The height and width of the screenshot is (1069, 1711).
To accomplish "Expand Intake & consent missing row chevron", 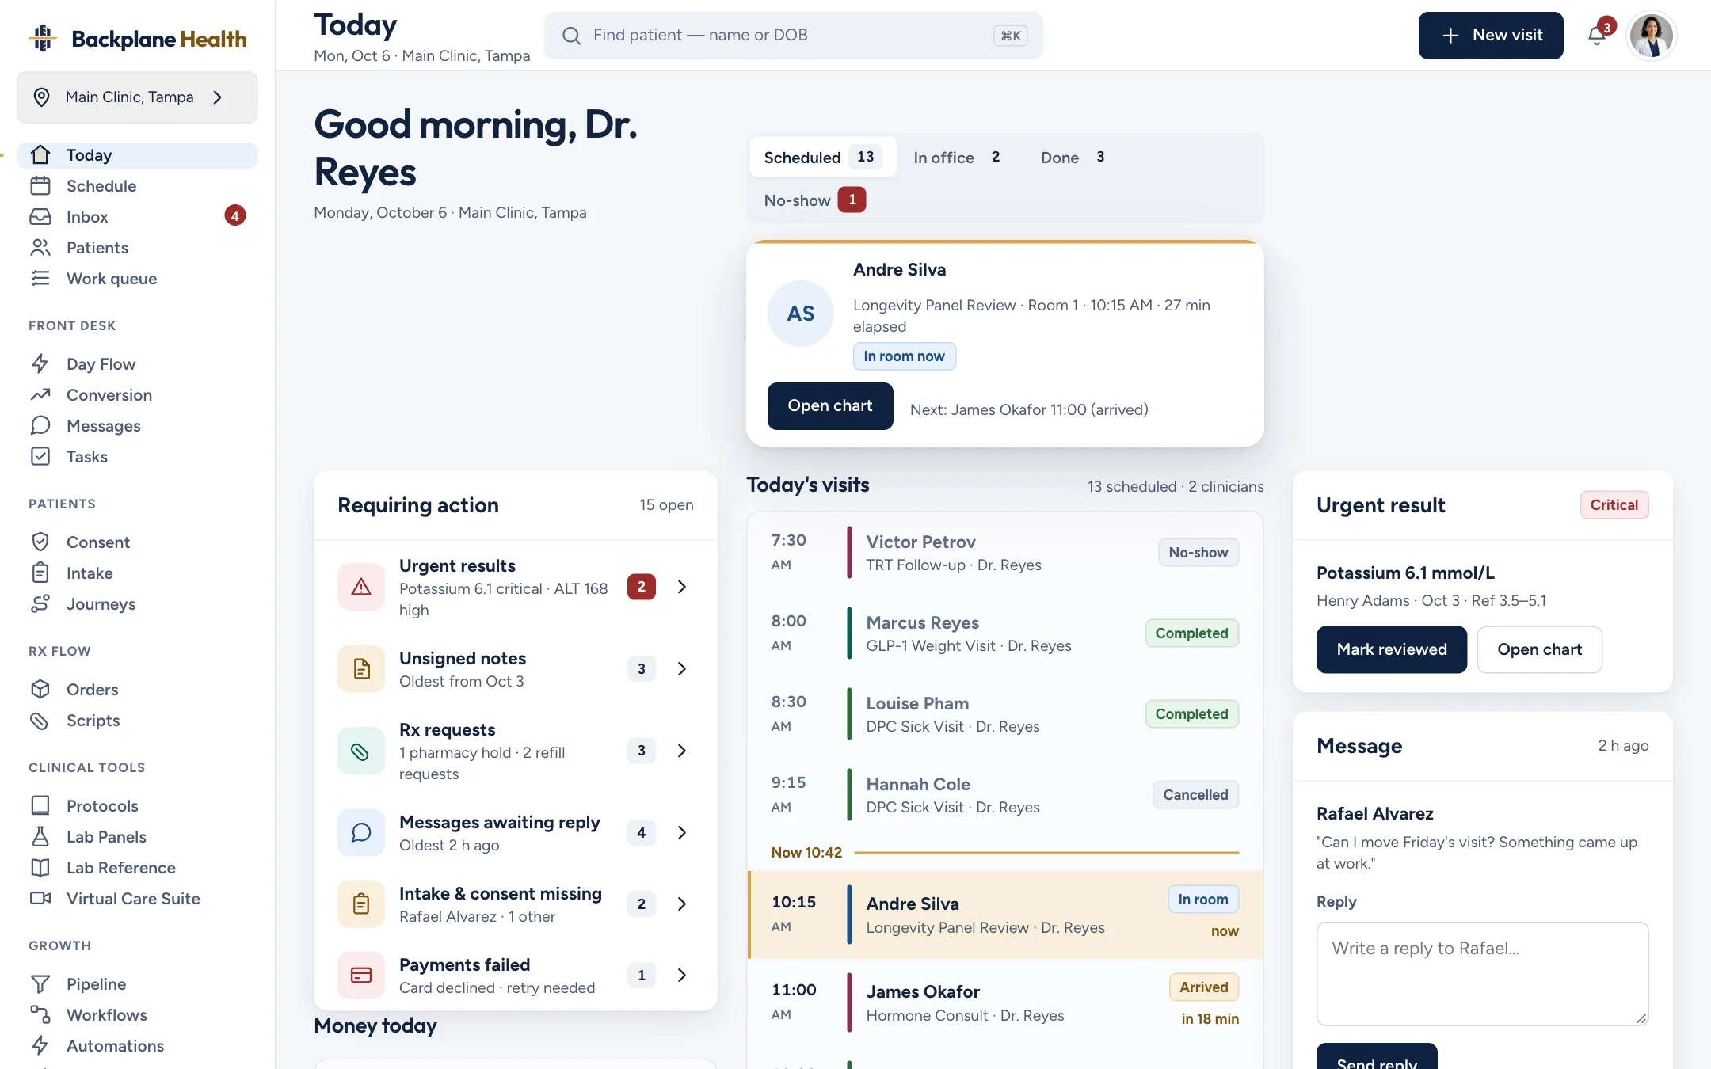I will click(682, 904).
